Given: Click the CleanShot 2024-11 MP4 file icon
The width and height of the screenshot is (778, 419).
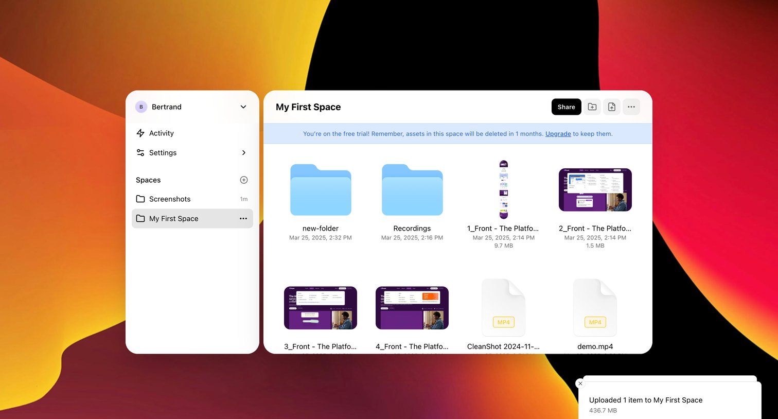Looking at the screenshot, I should tap(504, 308).
